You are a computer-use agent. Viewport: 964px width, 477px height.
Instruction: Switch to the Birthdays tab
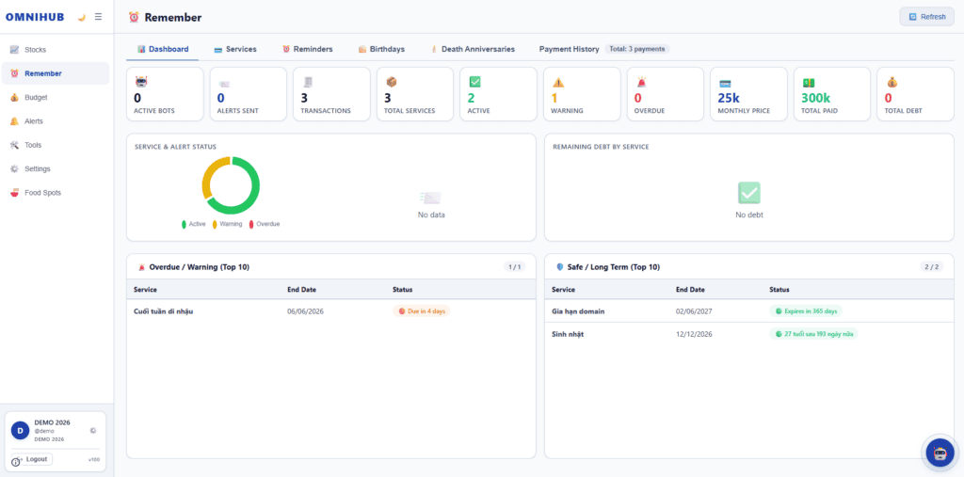click(x=382, y=49)
